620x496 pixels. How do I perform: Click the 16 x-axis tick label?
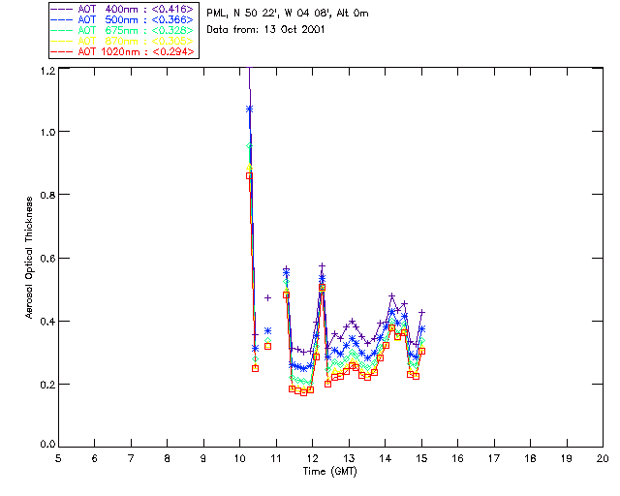point(458,458)
